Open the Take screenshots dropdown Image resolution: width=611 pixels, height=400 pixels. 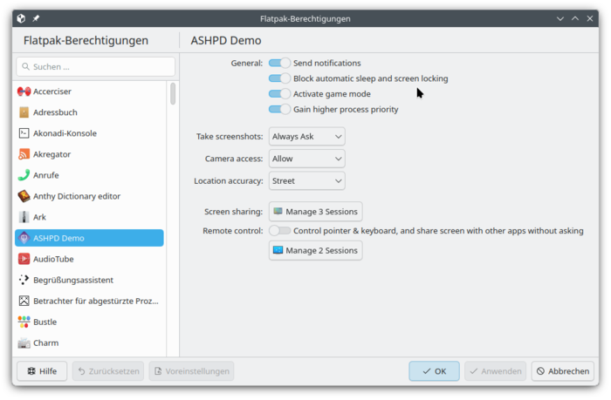click(306, 136)
